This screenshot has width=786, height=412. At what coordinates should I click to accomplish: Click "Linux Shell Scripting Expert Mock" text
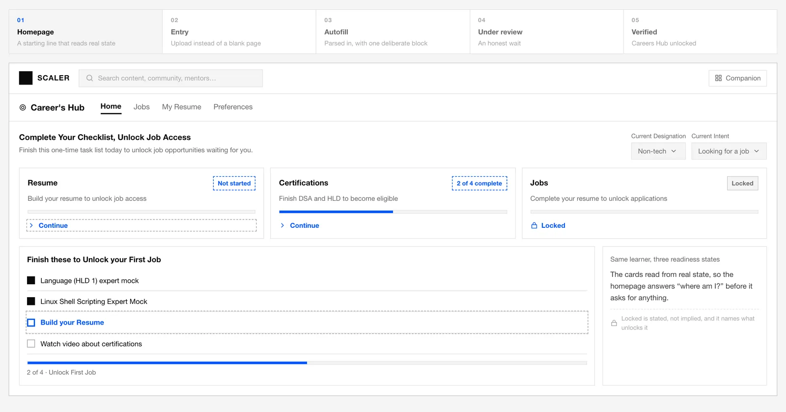pyautogui.click(x=94, y=302)
